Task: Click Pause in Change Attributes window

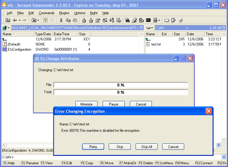Action: coord(114,104)
